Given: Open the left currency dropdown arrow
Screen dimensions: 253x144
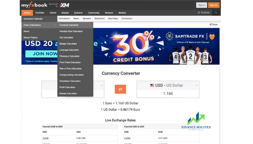Looking at the screenshot, I should point(102,85).
